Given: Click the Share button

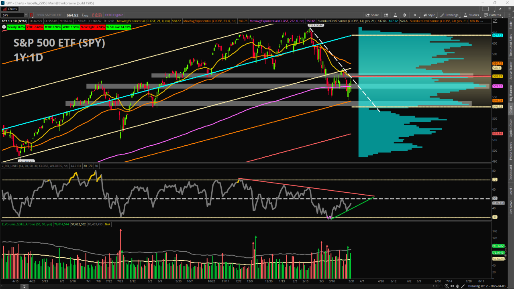Looking at the screenshot, I should tap(372, 15).
